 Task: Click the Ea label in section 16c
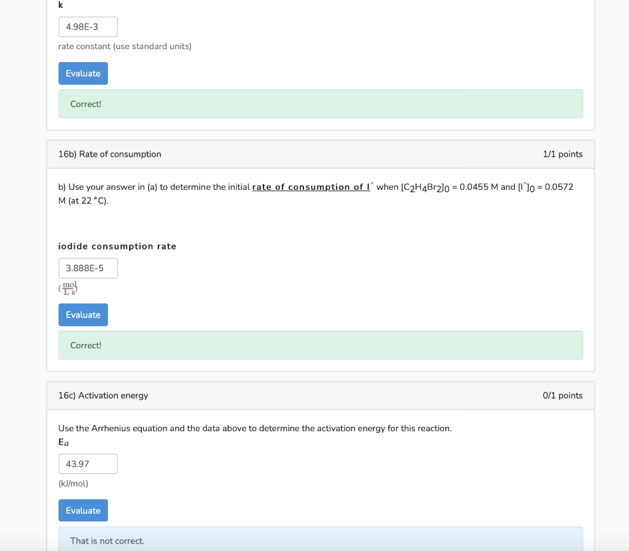(62, 442)
